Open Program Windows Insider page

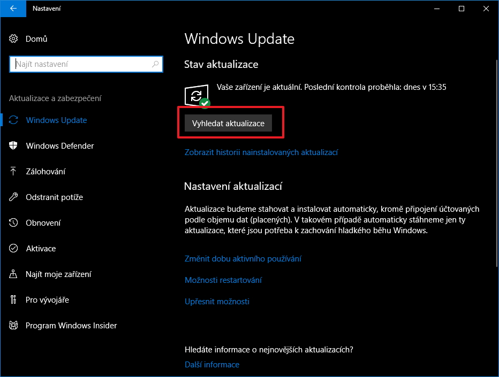click(71, 326)
